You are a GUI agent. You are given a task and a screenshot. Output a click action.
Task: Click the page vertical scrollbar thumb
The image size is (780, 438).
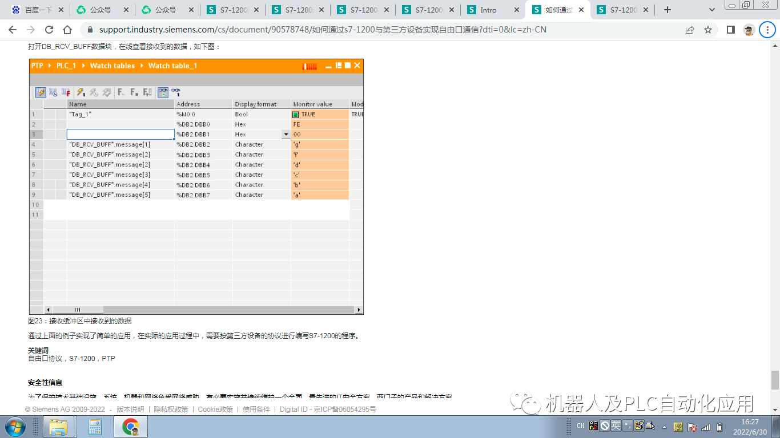(775, 379)
